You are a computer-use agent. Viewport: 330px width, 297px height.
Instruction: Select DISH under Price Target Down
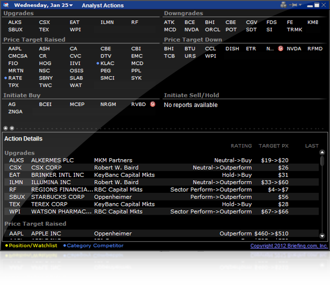coord(232,49)
